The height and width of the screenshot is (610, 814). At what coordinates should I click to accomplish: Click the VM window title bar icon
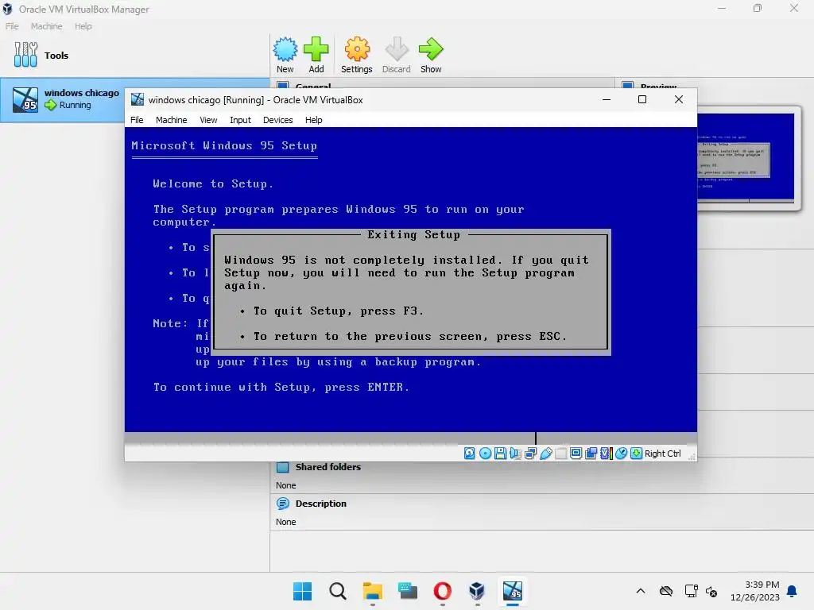click(138, 99)
